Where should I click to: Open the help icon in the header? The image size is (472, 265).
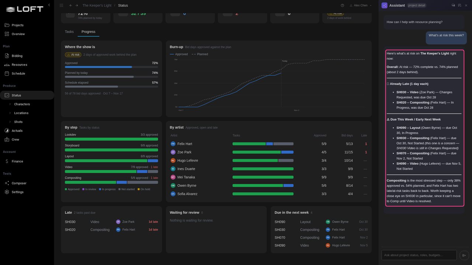pos(342,6)
